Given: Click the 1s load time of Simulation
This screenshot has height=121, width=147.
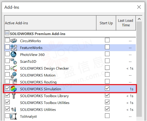Looking at the screenshot, I should [x=132, y=89].
